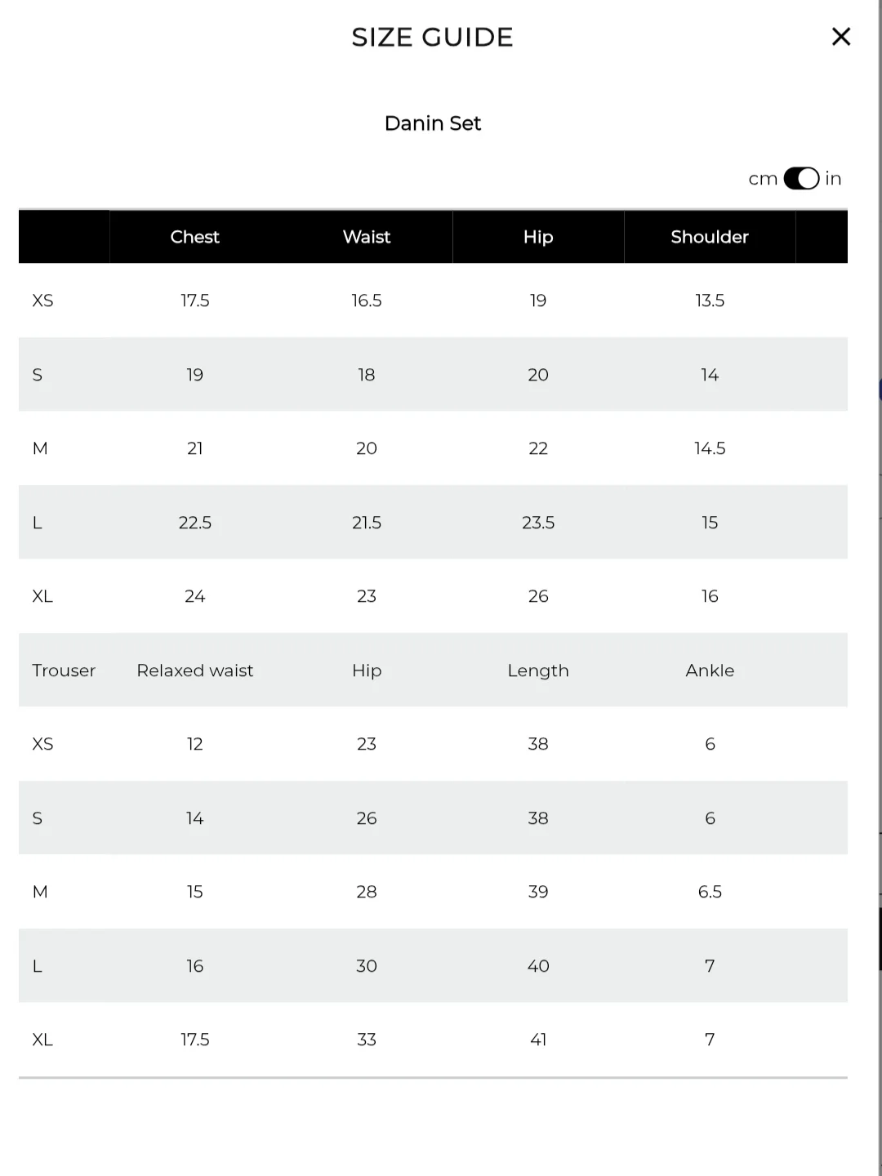This screenshot has width=882, height=1176.
Task: Click the Relaxed waist subheader
Action: pyautogui.click(x=195, y=670)
